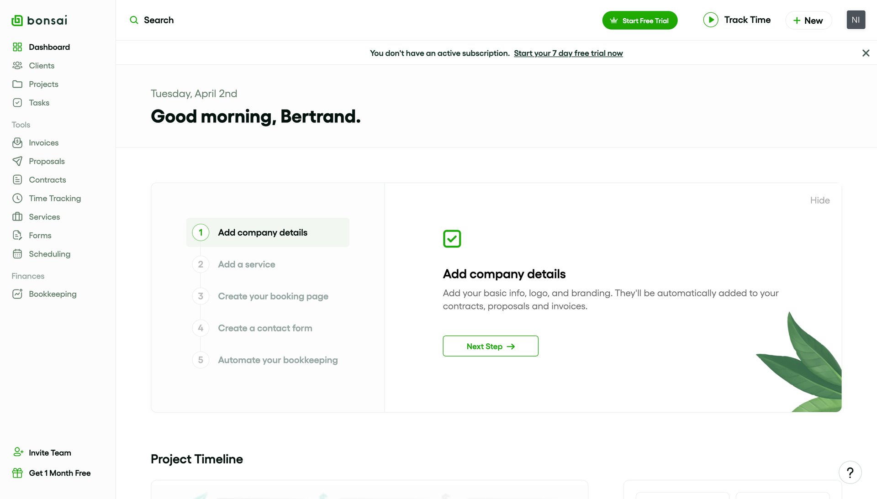Open Forms under Tools
Viewport: 877px width, 499px height.
click(39, 235)
